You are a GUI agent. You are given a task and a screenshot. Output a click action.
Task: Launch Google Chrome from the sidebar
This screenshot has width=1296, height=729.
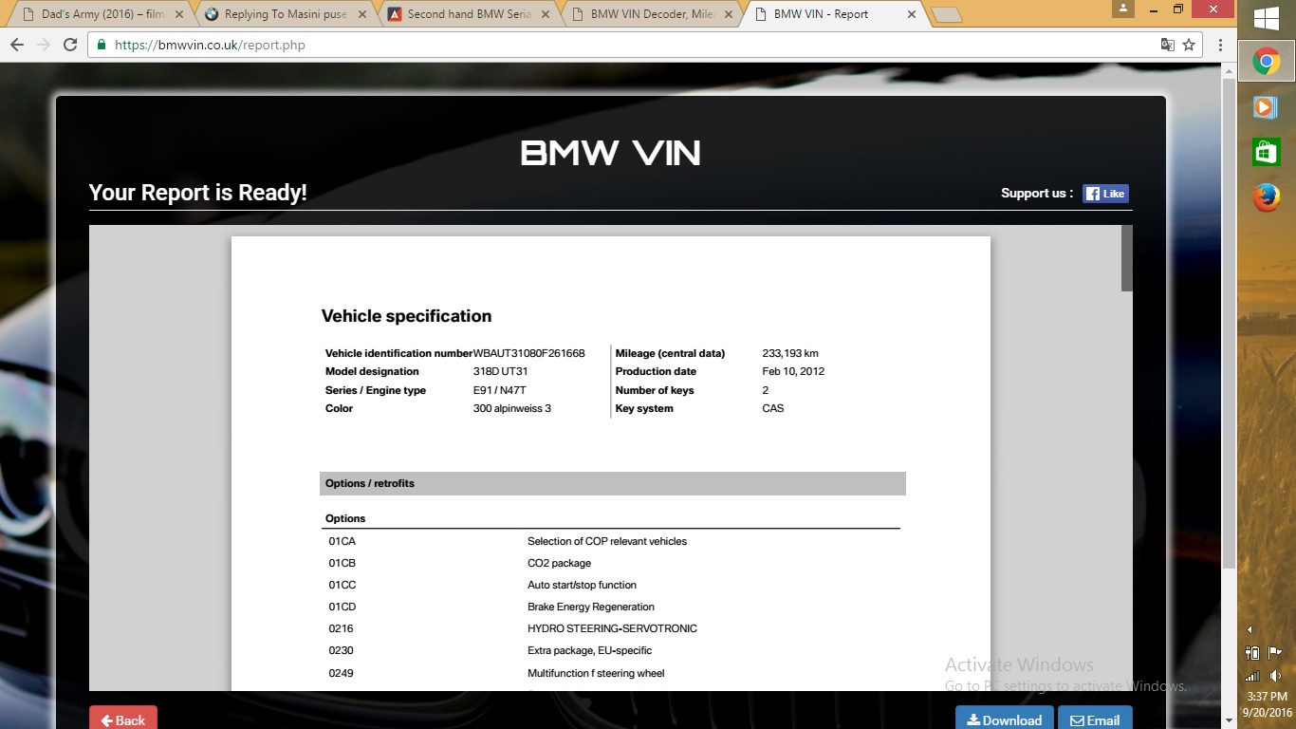(1266, 63)
